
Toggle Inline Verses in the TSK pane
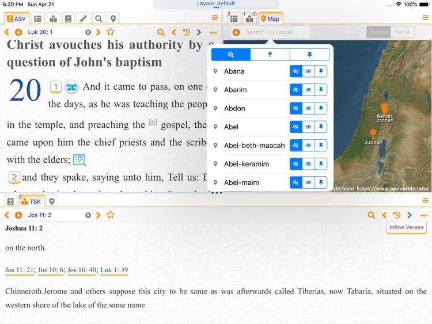click(407, 228)
